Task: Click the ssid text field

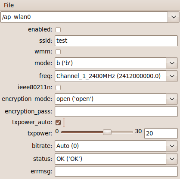Action: (x=116, y=41)
